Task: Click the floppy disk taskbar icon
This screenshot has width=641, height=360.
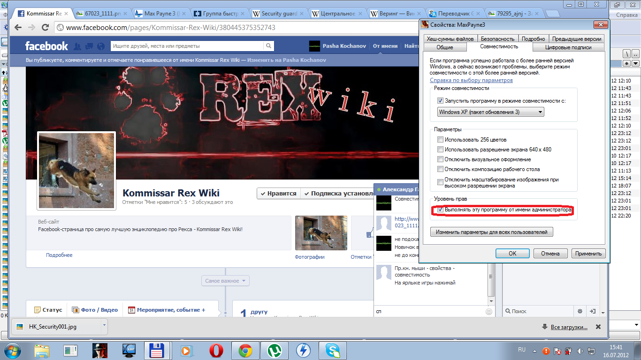Action: (156, 350)
